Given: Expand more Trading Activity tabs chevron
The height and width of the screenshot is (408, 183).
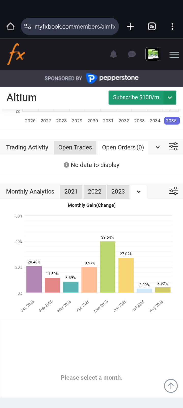Looking at the screenshot, I should 158,147.
